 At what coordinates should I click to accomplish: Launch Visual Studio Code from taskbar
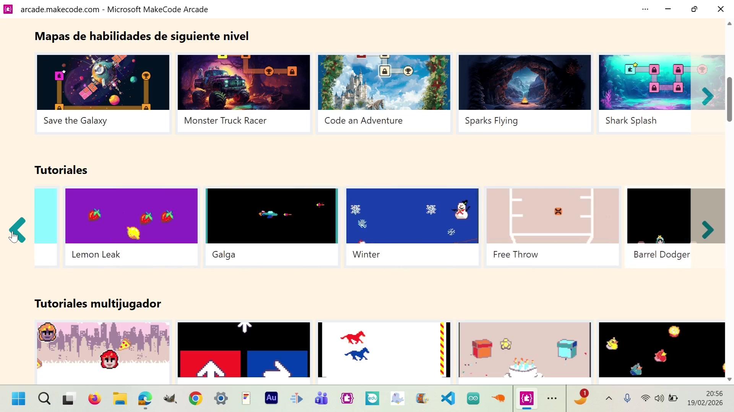pos(448,399)
